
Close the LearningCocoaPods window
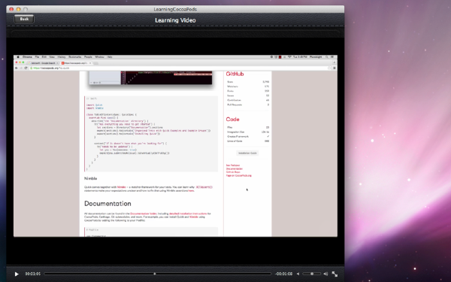point(11,9)
